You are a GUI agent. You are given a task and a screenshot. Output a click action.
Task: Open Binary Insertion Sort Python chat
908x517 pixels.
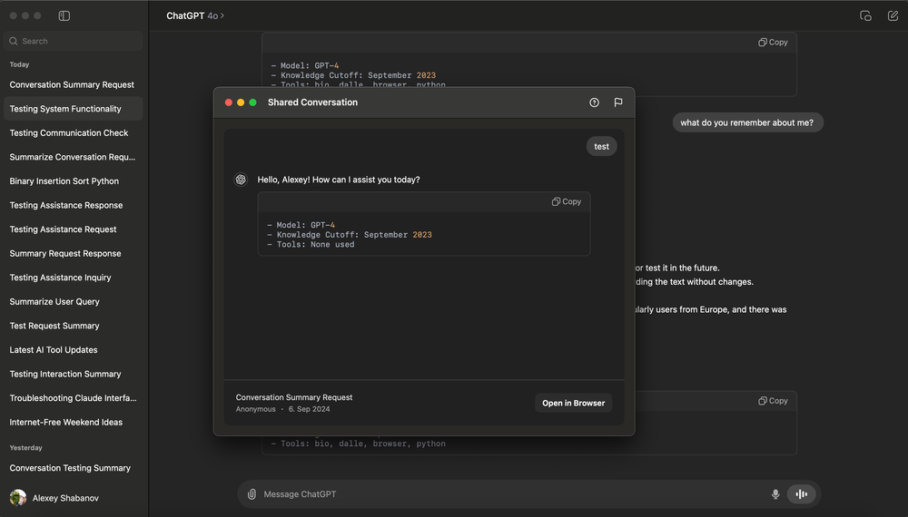tap(64, 181)
